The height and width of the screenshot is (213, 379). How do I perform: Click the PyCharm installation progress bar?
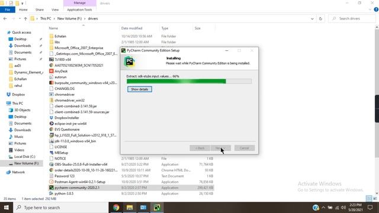pos(189,81)
